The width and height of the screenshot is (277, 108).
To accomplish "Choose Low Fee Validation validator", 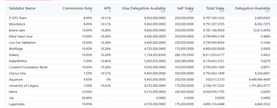I will [22, 43].
